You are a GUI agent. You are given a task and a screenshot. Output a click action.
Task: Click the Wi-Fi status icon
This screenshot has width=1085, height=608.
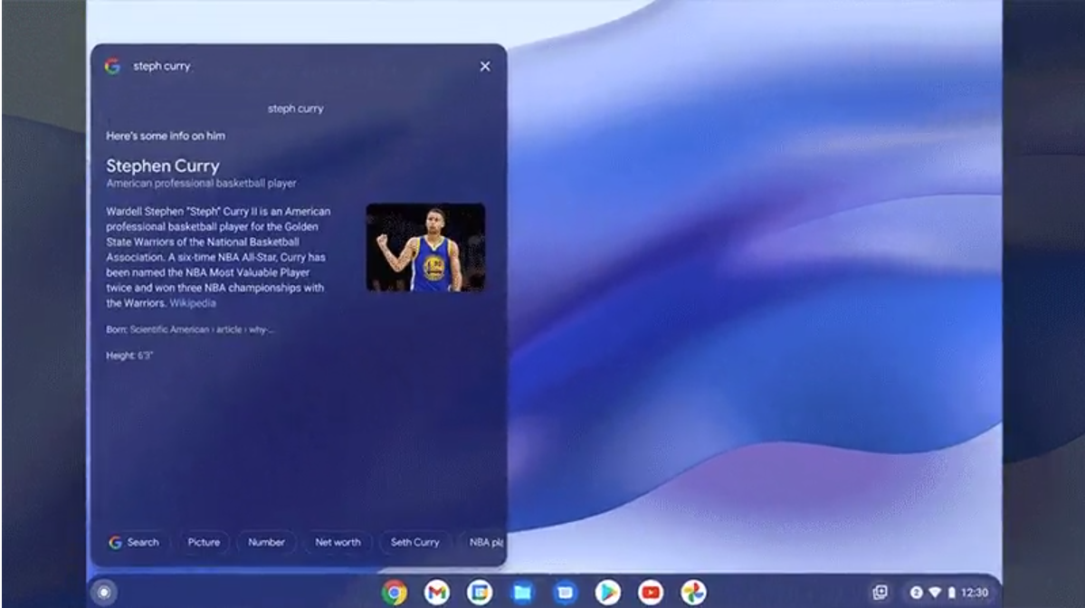[x=935, y=592]
